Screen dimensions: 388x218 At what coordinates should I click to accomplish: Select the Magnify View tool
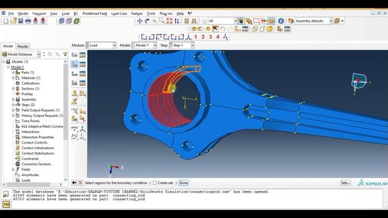click(x=155, y=21)
